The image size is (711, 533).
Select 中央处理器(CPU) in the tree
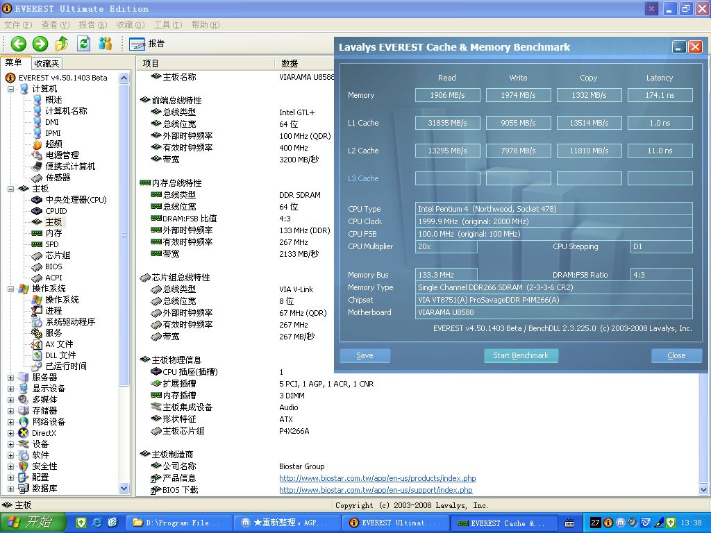click(x=76, y=199)
